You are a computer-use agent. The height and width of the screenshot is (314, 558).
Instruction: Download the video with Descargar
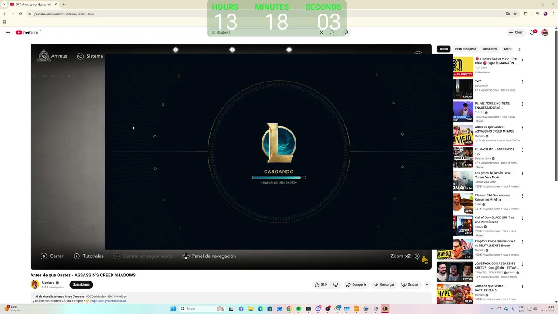pyautogui.click(x=384, y=285)
